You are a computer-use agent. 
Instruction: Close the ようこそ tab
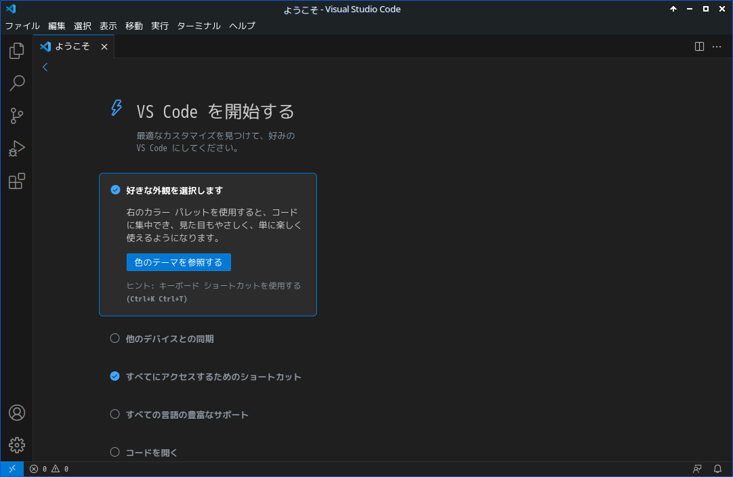(x=104, y=47)
